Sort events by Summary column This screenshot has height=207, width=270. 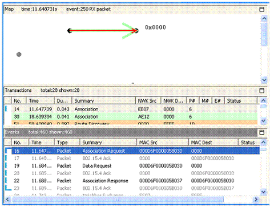click(x=108, y=143)
